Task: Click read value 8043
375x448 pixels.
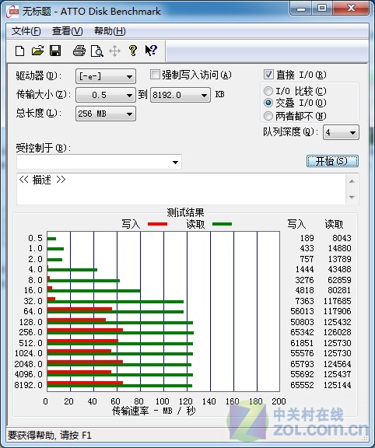Action: pos(342,238)
